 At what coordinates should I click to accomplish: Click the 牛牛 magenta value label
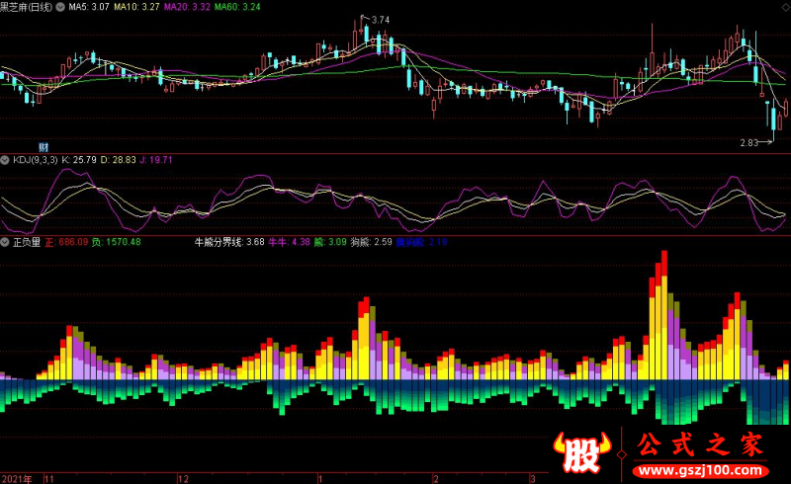coord(289,242)
